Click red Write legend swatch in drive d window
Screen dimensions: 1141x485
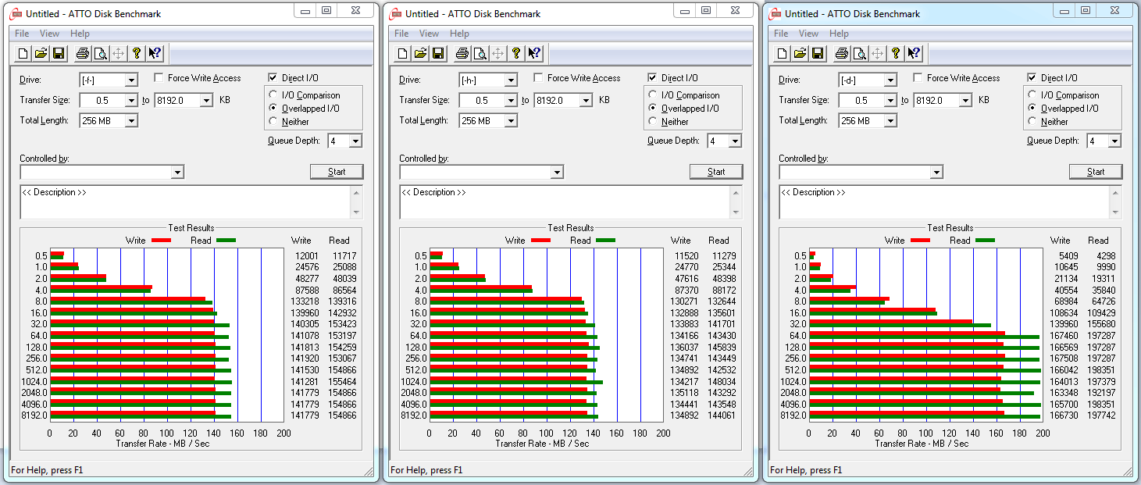coord(920,241)
